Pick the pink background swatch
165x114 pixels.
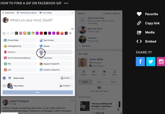point(21,33)
